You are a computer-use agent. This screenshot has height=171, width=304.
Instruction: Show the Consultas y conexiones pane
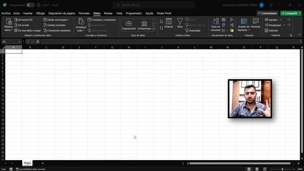(102, 20)
